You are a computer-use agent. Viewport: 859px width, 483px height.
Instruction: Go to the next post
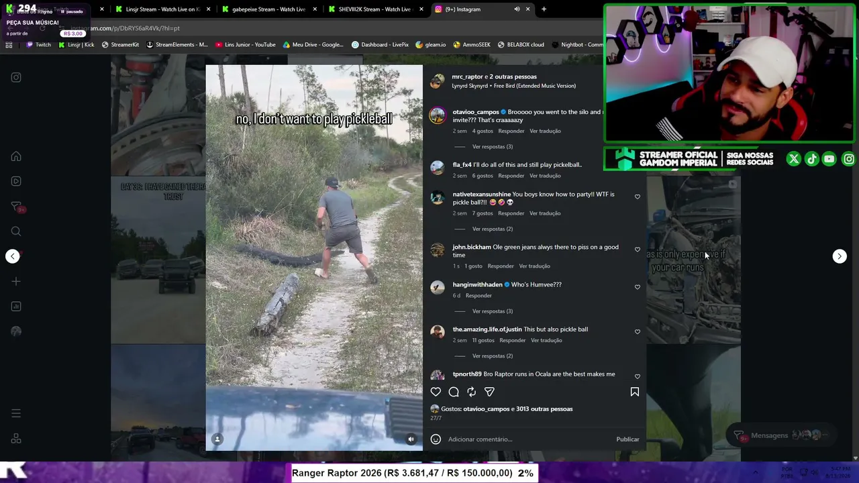coord(840,256)
